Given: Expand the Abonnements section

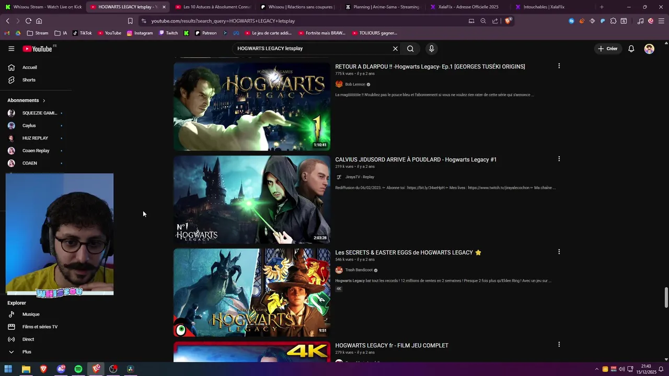Looking at the screenshot, I should pyautogui.click(x=26, y=100).
